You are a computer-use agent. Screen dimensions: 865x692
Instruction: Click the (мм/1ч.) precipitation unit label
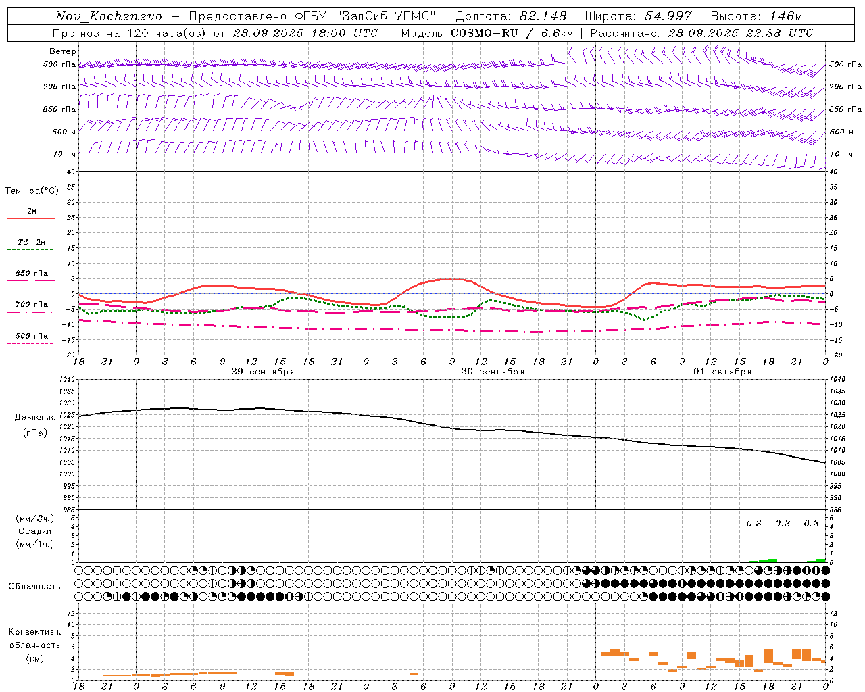coord(35,544)
